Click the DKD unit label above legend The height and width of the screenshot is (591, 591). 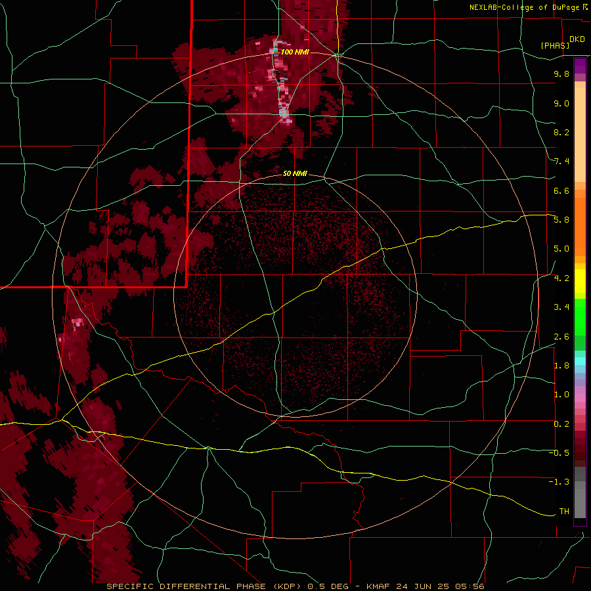pyautogui.click(x=577, y=39)
